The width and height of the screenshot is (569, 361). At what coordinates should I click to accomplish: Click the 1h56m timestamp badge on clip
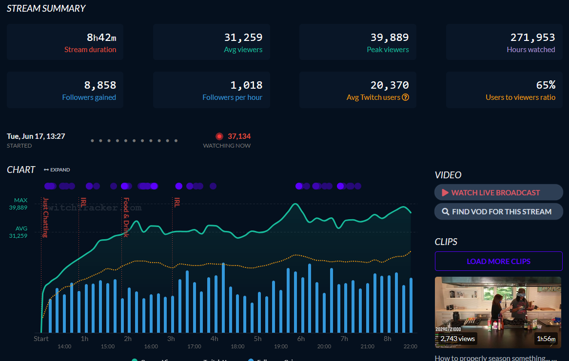pyautogui.click(x=547, y=339)
